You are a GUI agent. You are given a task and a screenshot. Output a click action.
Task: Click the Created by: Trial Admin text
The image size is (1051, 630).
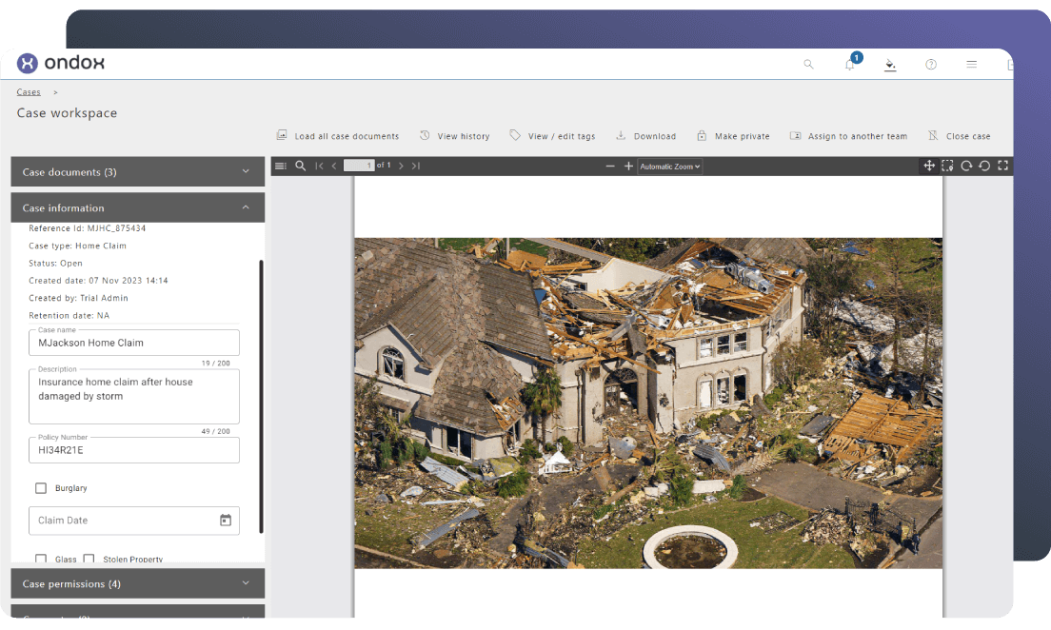point(78,298)
